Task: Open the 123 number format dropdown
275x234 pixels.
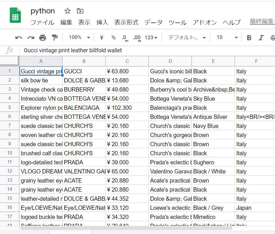Action: click(151, 38)
